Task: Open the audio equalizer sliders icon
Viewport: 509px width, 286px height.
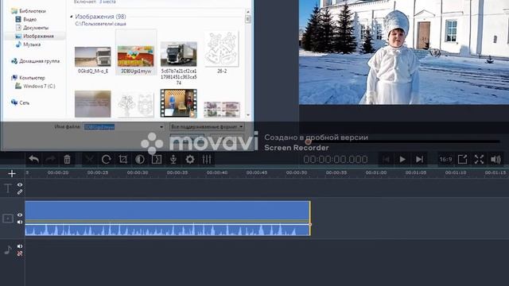Action: (x=207, y=159)
